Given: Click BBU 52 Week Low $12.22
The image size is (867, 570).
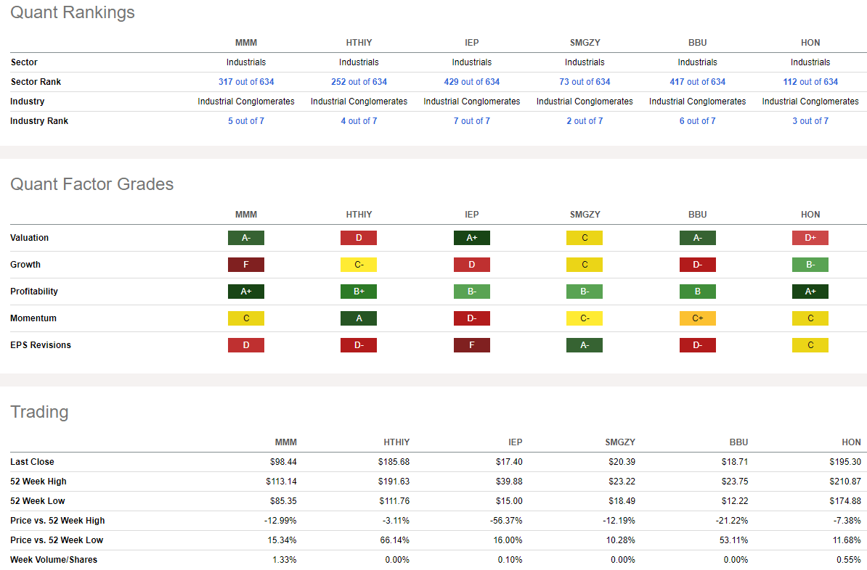Looking at the screenshot, I should pyautogui.click(x=734, y=501).
